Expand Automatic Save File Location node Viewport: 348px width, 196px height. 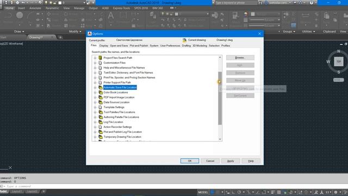(x=95, y=88)
